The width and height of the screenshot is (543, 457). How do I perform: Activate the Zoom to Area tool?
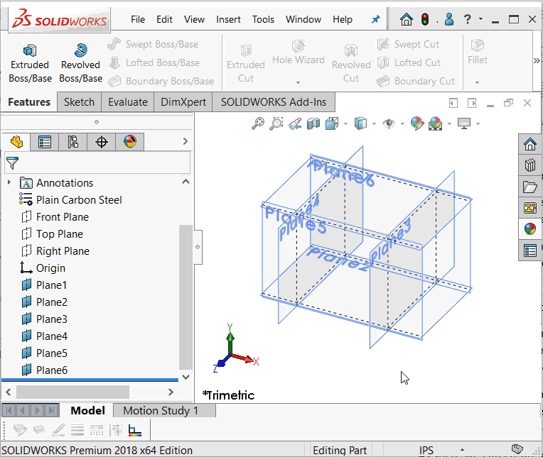coord(277,123)
